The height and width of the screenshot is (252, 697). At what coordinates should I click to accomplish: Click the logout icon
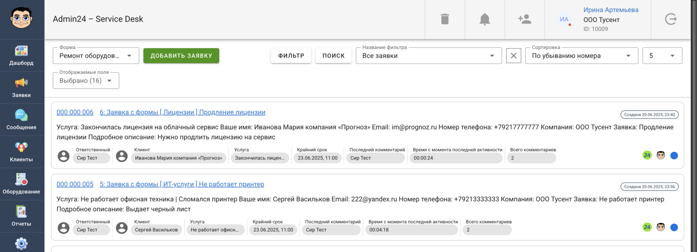coord(670,19)
